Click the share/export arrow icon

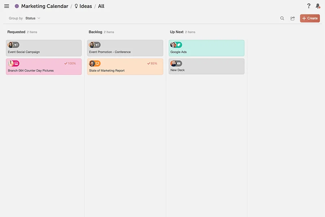click(292, 18)
